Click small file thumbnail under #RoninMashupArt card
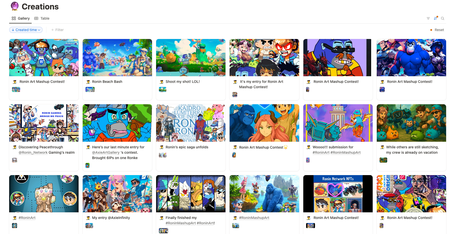Image resolution: width=452 pixels, height=234 pixels. (236, 226)
